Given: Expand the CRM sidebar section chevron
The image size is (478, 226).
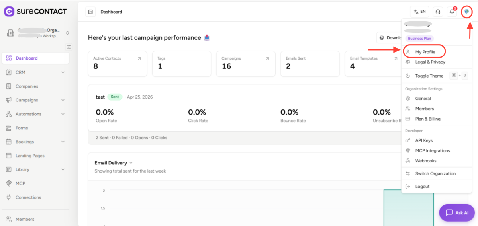Looking at the screenshot, I should [63, 72].
